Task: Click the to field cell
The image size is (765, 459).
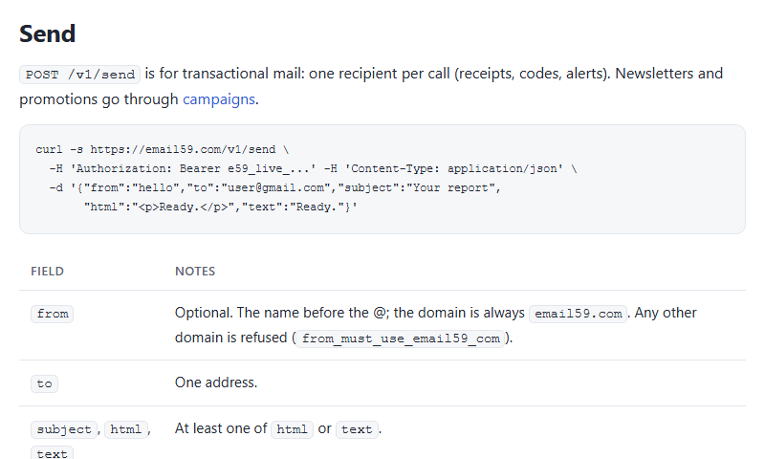Action: tap(44, 383)
